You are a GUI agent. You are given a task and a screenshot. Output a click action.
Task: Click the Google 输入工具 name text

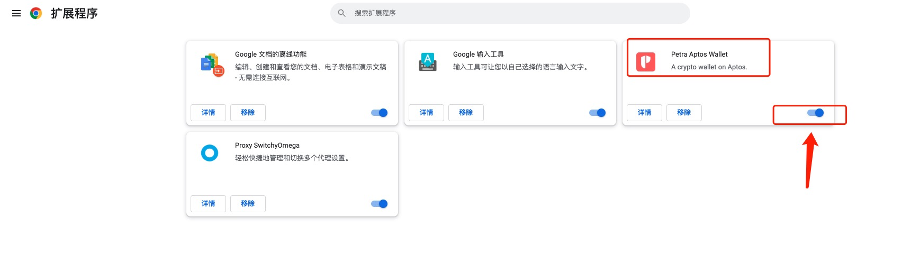(479, 55)
